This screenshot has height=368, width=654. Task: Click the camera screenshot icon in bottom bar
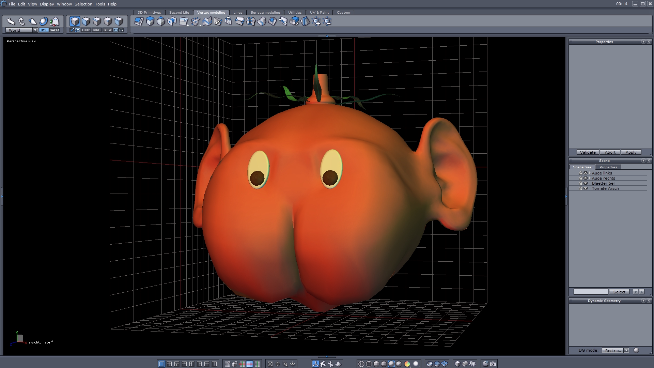click(x=493, y=364)
